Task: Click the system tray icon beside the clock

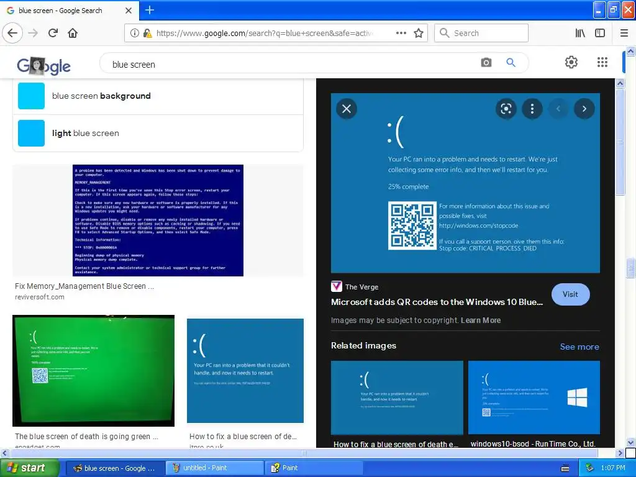Action: point(589,468)
